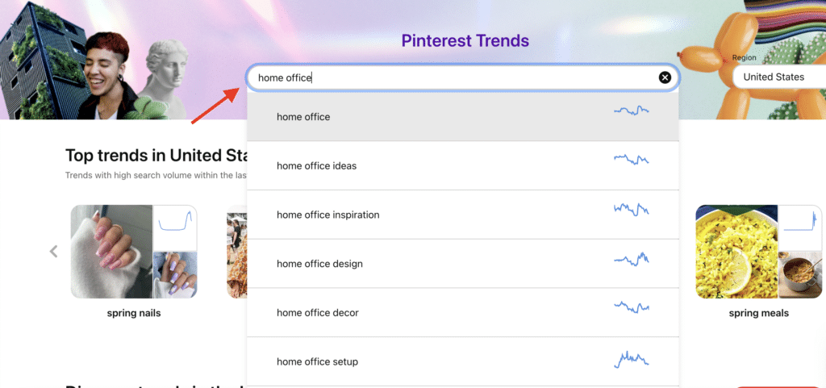
Task: Select "home office" suggestion
Action: click(303, 117)
